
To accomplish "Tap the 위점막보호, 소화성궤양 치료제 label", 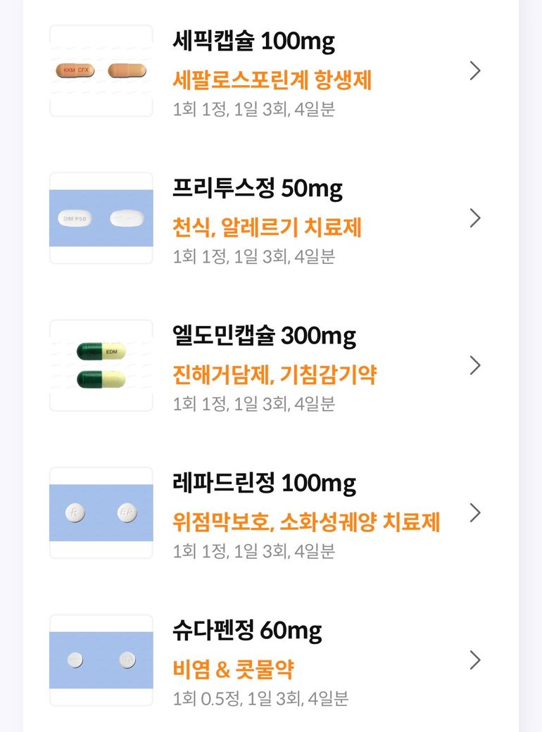I will coord(306,522).
